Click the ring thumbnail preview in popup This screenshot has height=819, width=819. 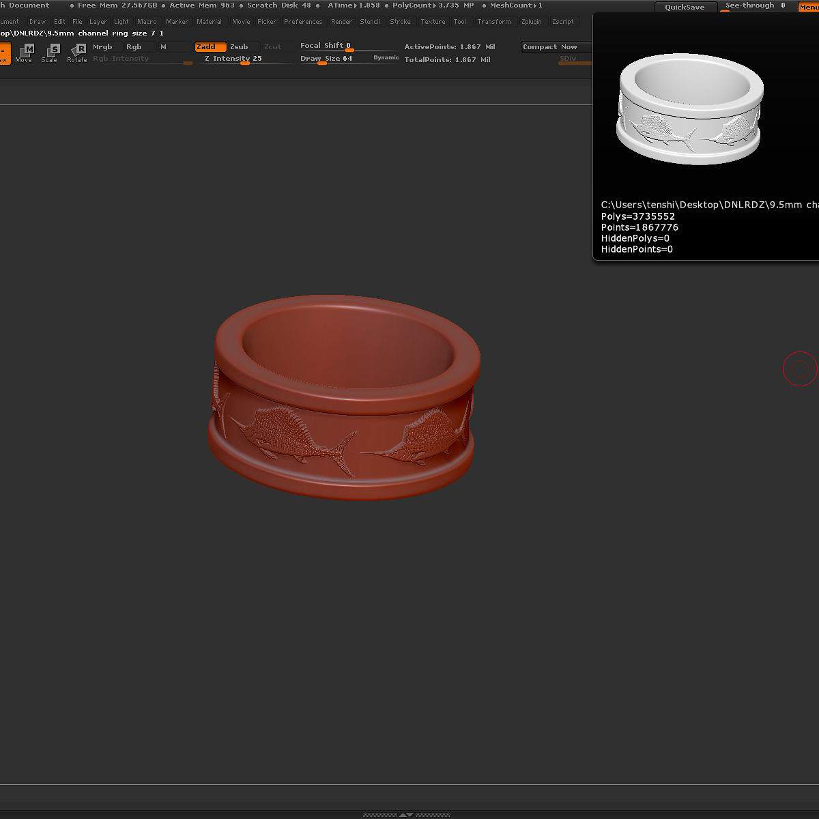pyautogui.click(x=689, y=109)
